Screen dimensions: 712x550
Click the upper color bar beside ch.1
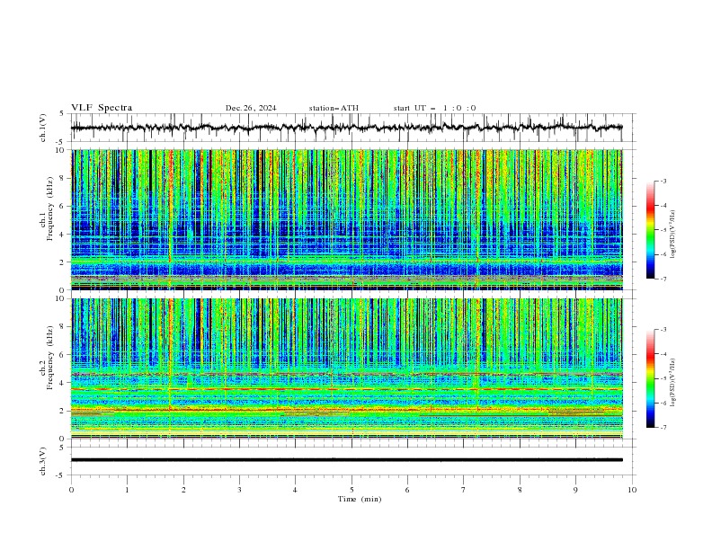650,230
